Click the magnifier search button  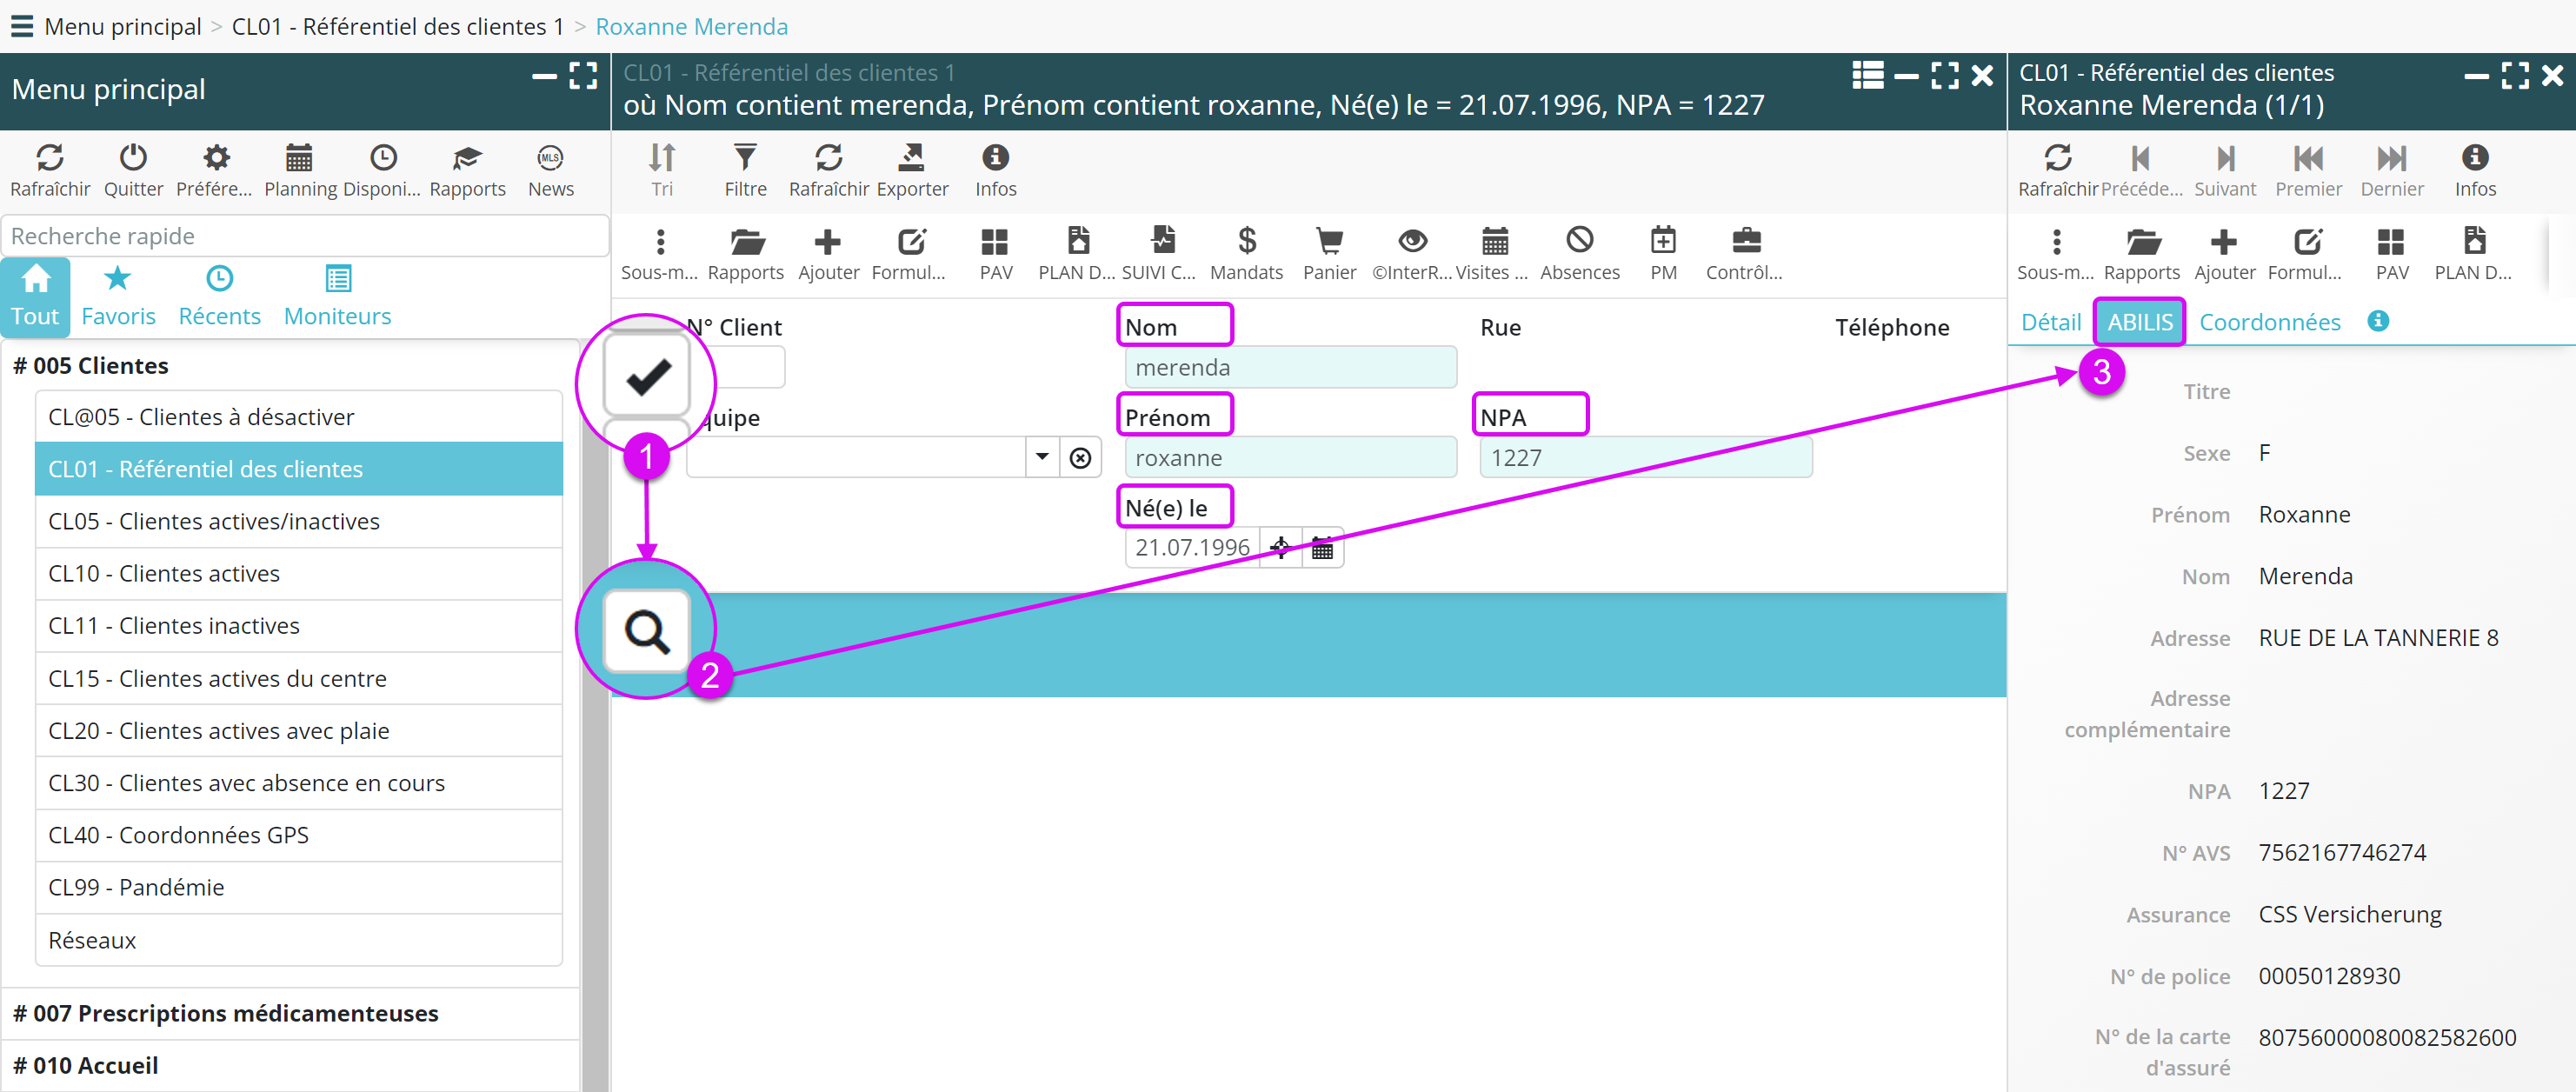click(647, 631)
